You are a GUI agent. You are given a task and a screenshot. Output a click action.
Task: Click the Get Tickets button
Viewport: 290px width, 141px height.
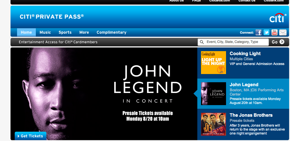tap(30, 136)
